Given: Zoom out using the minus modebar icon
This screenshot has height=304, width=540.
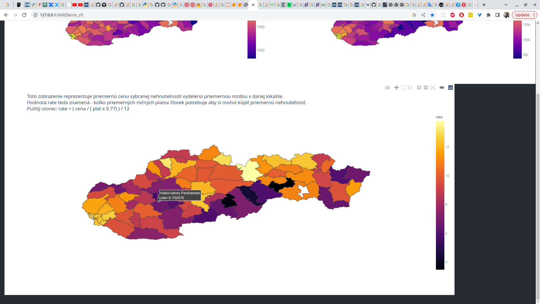Looking at the screenshot, I should point(426,88).
